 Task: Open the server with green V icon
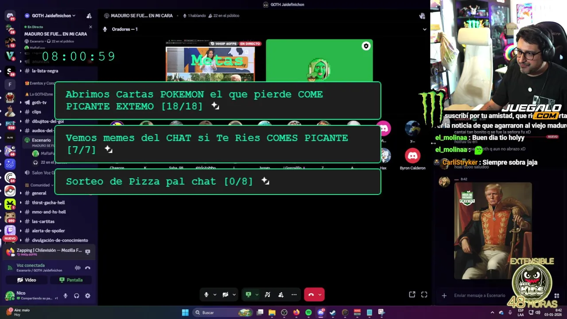tap(10, 56)
